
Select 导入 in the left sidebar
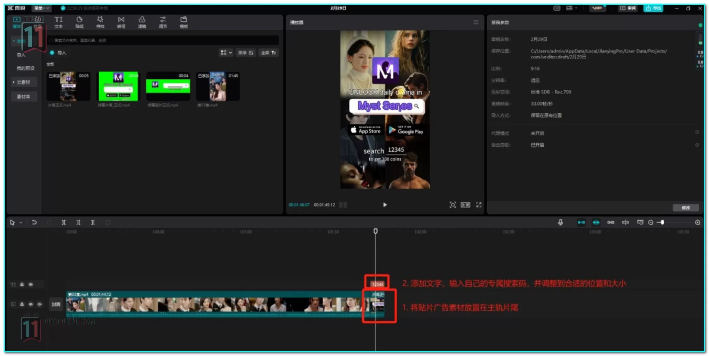(21, 55)
